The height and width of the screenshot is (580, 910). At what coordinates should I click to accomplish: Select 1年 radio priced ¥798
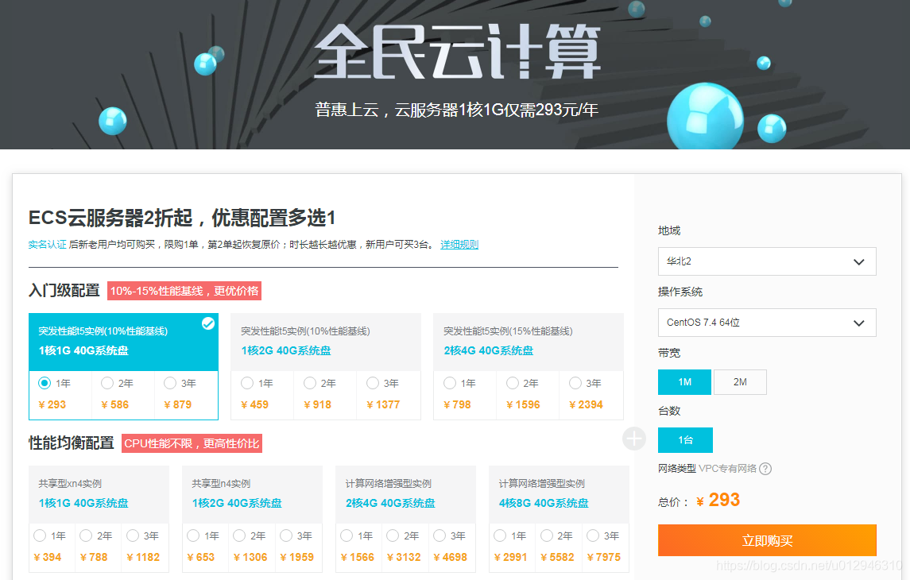(449, 383)
